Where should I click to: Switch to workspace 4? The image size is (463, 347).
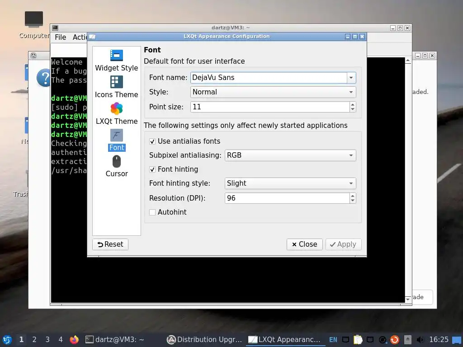click(x=61, y=340)
